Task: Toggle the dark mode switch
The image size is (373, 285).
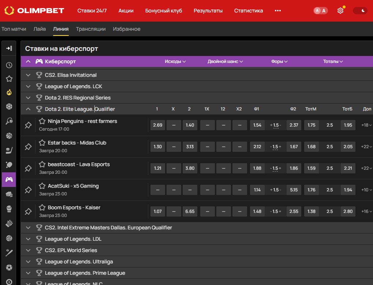Action: click(360, 11)
